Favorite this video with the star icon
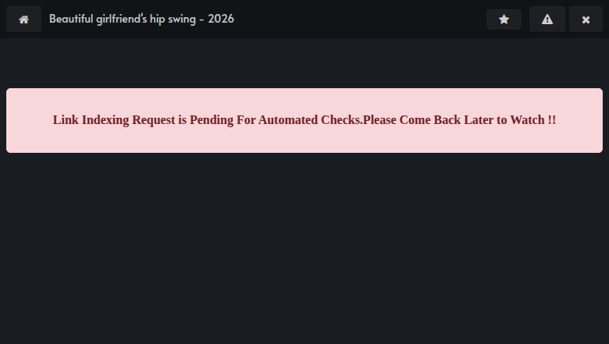 click(x=504, y=20)
